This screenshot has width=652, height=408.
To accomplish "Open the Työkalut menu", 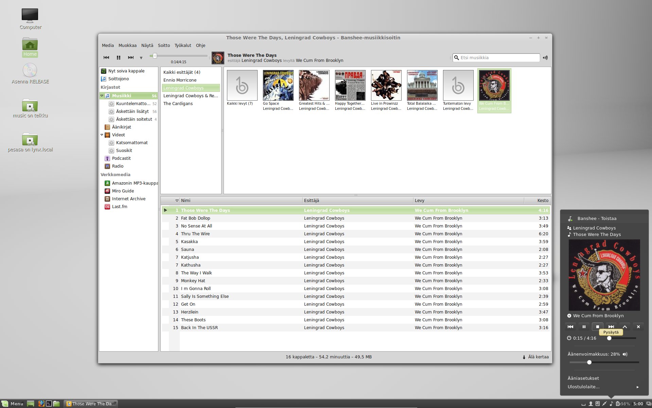I will coord(183,45).
